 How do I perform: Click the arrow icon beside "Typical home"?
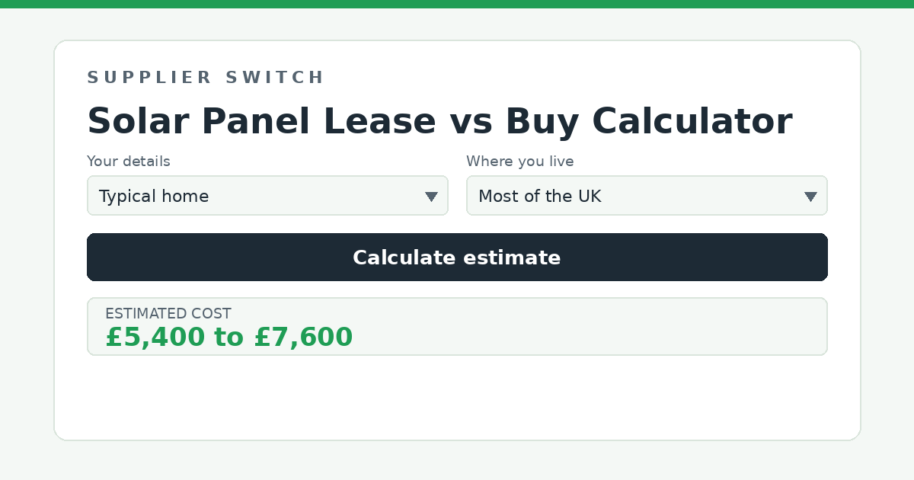pos(431,197)
